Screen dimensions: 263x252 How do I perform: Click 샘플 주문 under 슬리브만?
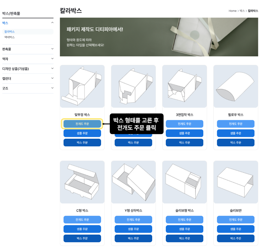click(236, 229)
